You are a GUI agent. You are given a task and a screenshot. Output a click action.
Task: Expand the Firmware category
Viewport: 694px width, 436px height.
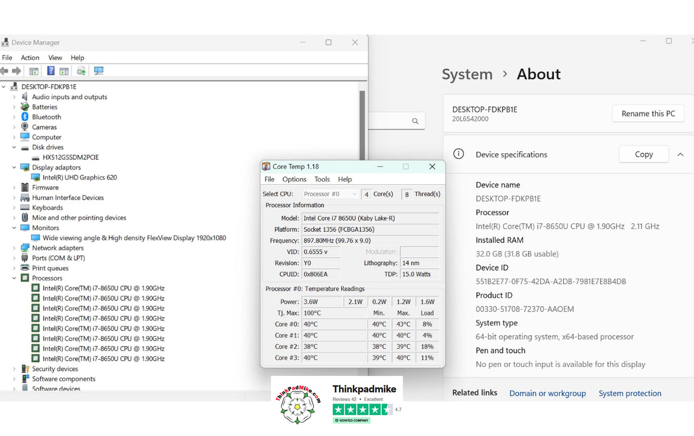14,188
